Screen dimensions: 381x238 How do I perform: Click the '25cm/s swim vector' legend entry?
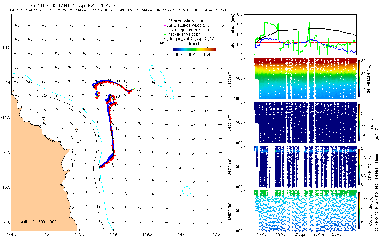point(186,21)
